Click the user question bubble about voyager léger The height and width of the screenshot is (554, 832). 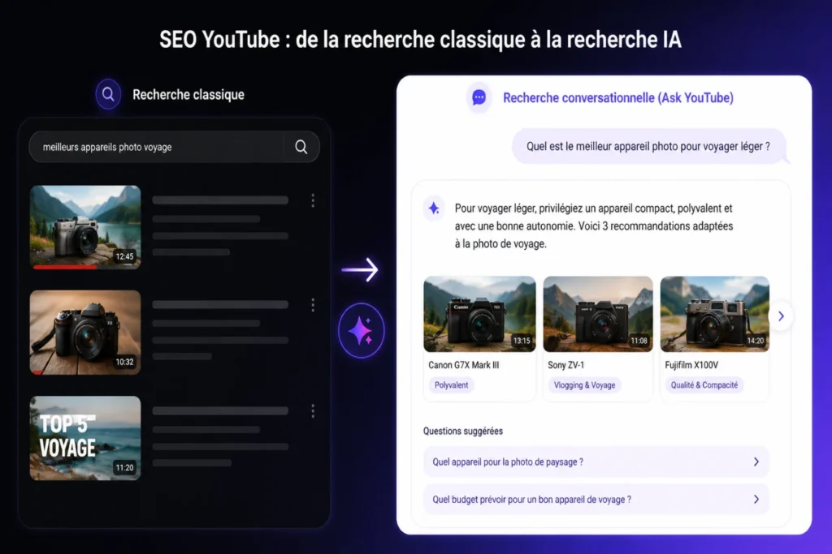click(648, 146)
